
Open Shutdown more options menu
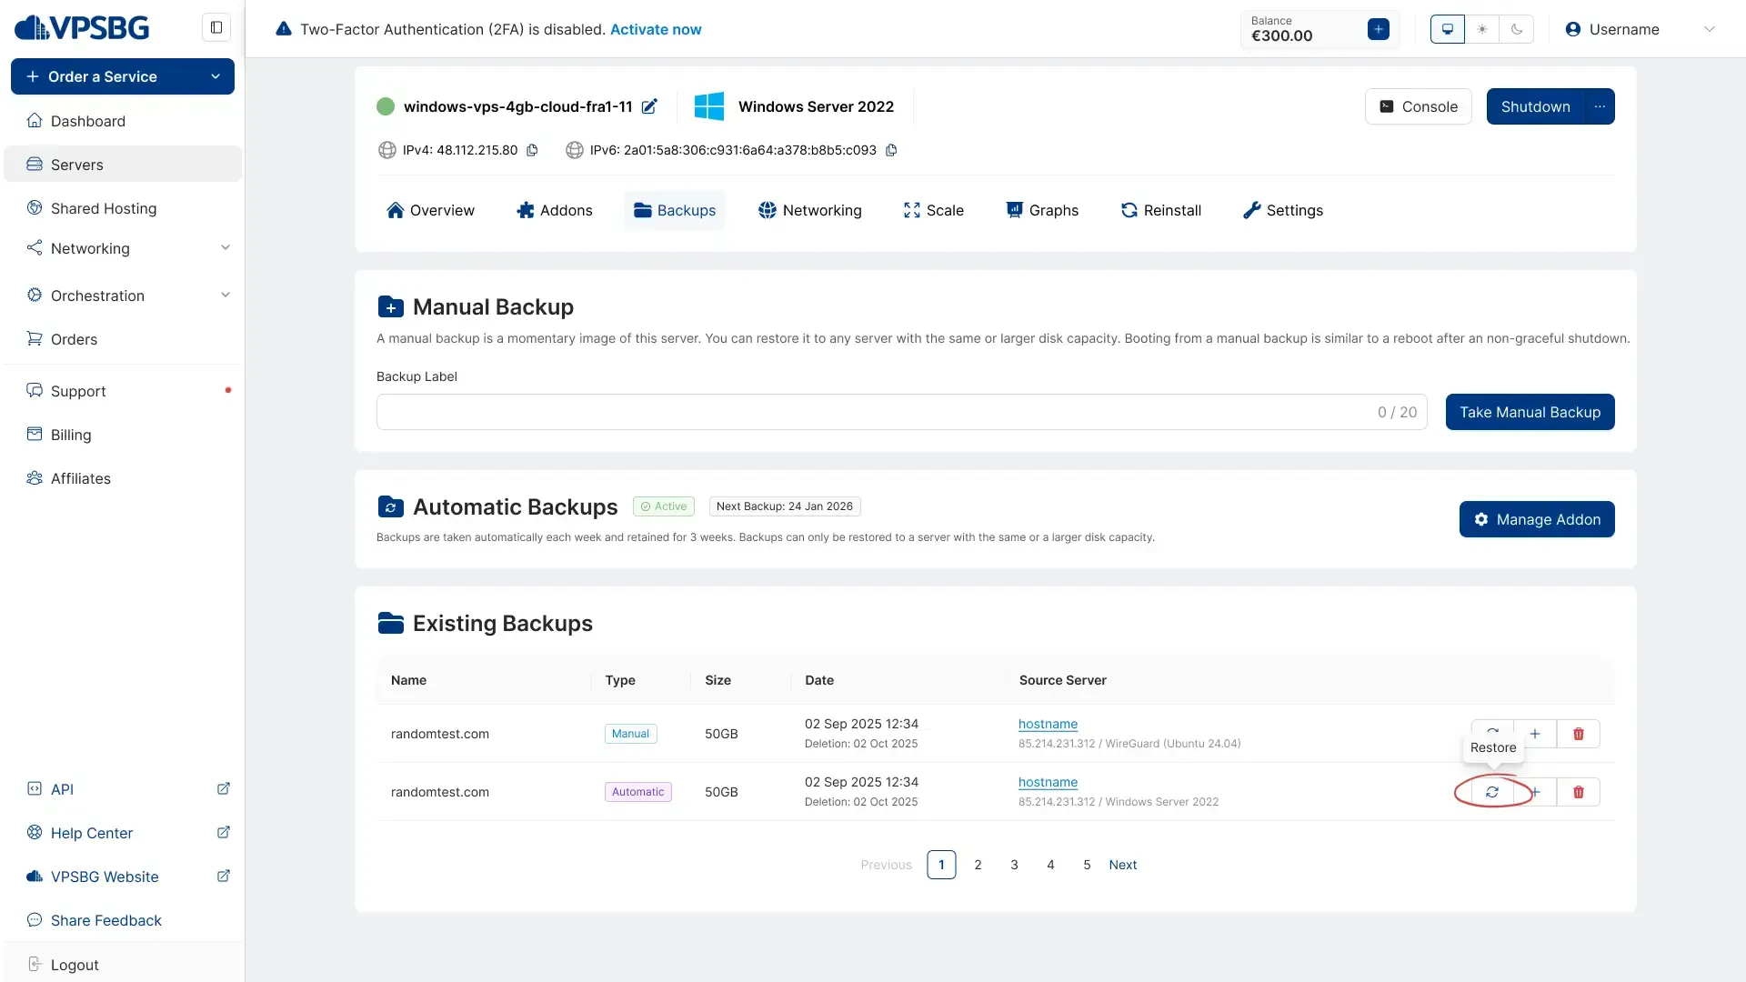(1600, 106)
